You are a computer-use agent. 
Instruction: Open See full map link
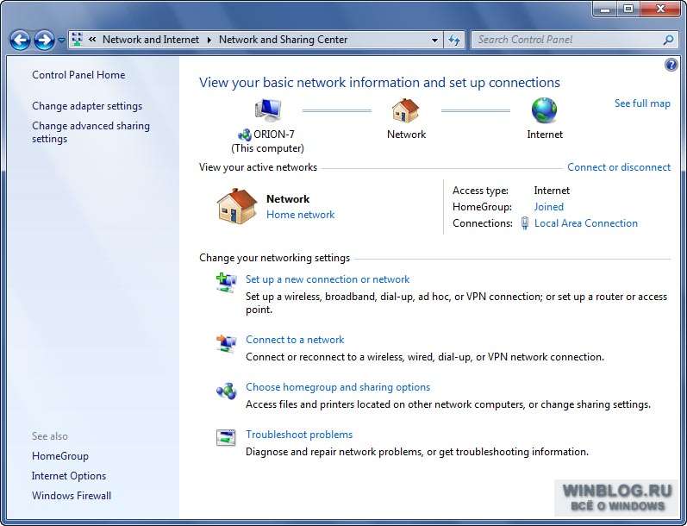642,103
